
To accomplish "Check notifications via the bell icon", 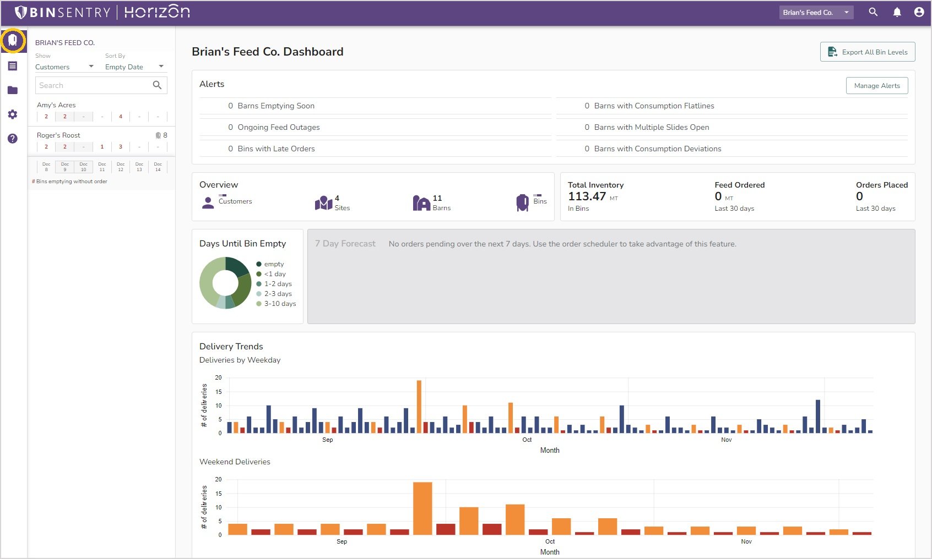I will 897,12.
